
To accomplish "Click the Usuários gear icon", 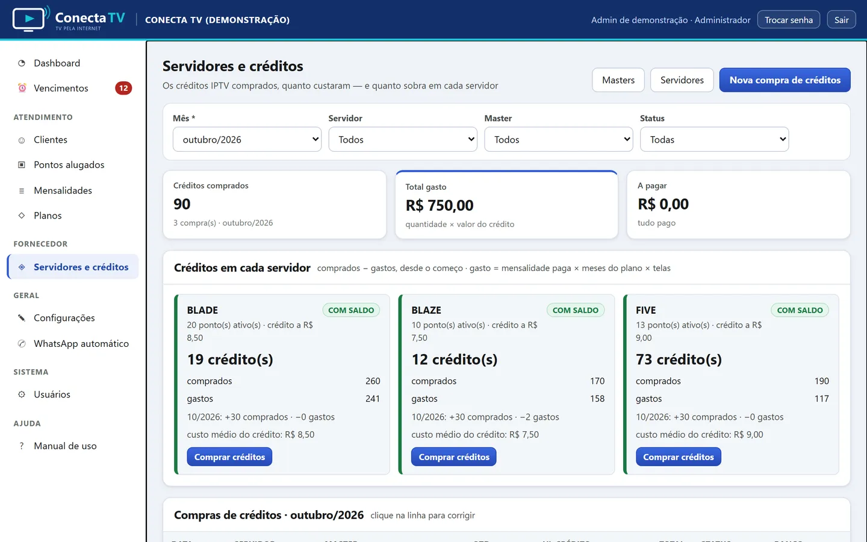I will [22, 394].
